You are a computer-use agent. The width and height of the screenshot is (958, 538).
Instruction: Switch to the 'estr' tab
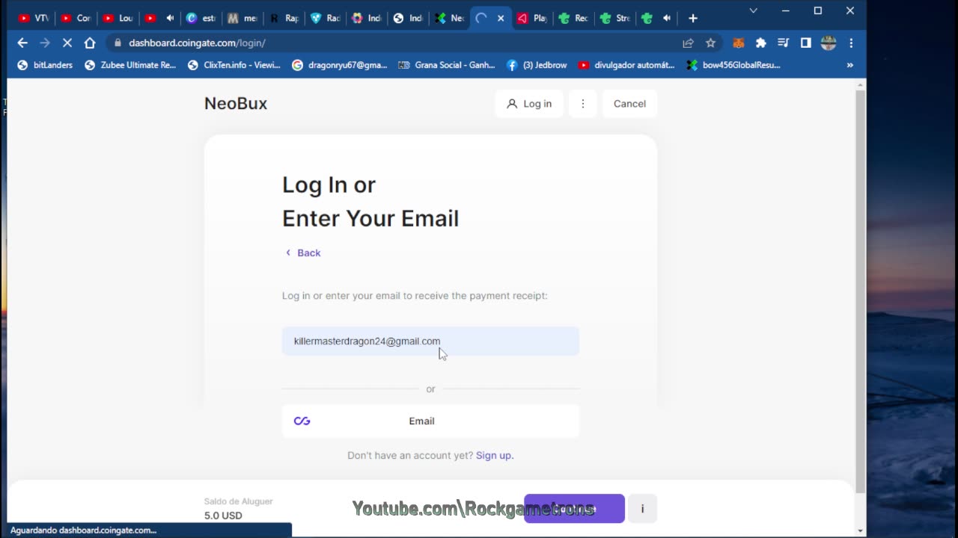click(x=201, y=18)
